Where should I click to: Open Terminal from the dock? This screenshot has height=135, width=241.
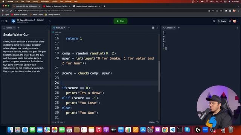[180, 130]
